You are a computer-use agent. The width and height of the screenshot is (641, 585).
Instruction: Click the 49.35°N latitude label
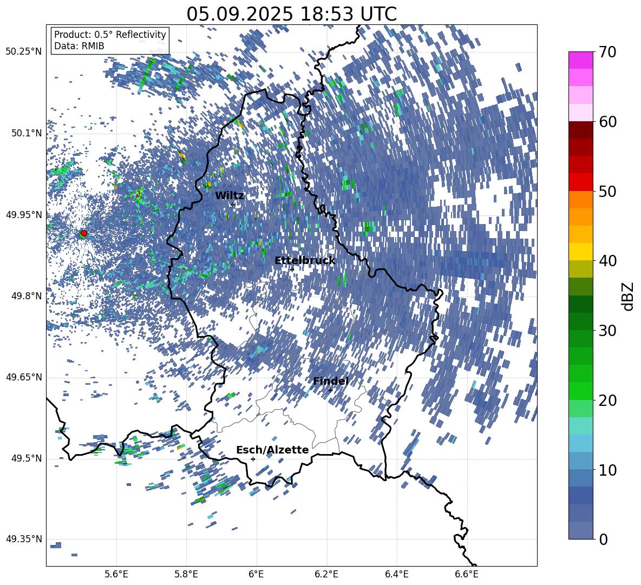click(24, 539)
